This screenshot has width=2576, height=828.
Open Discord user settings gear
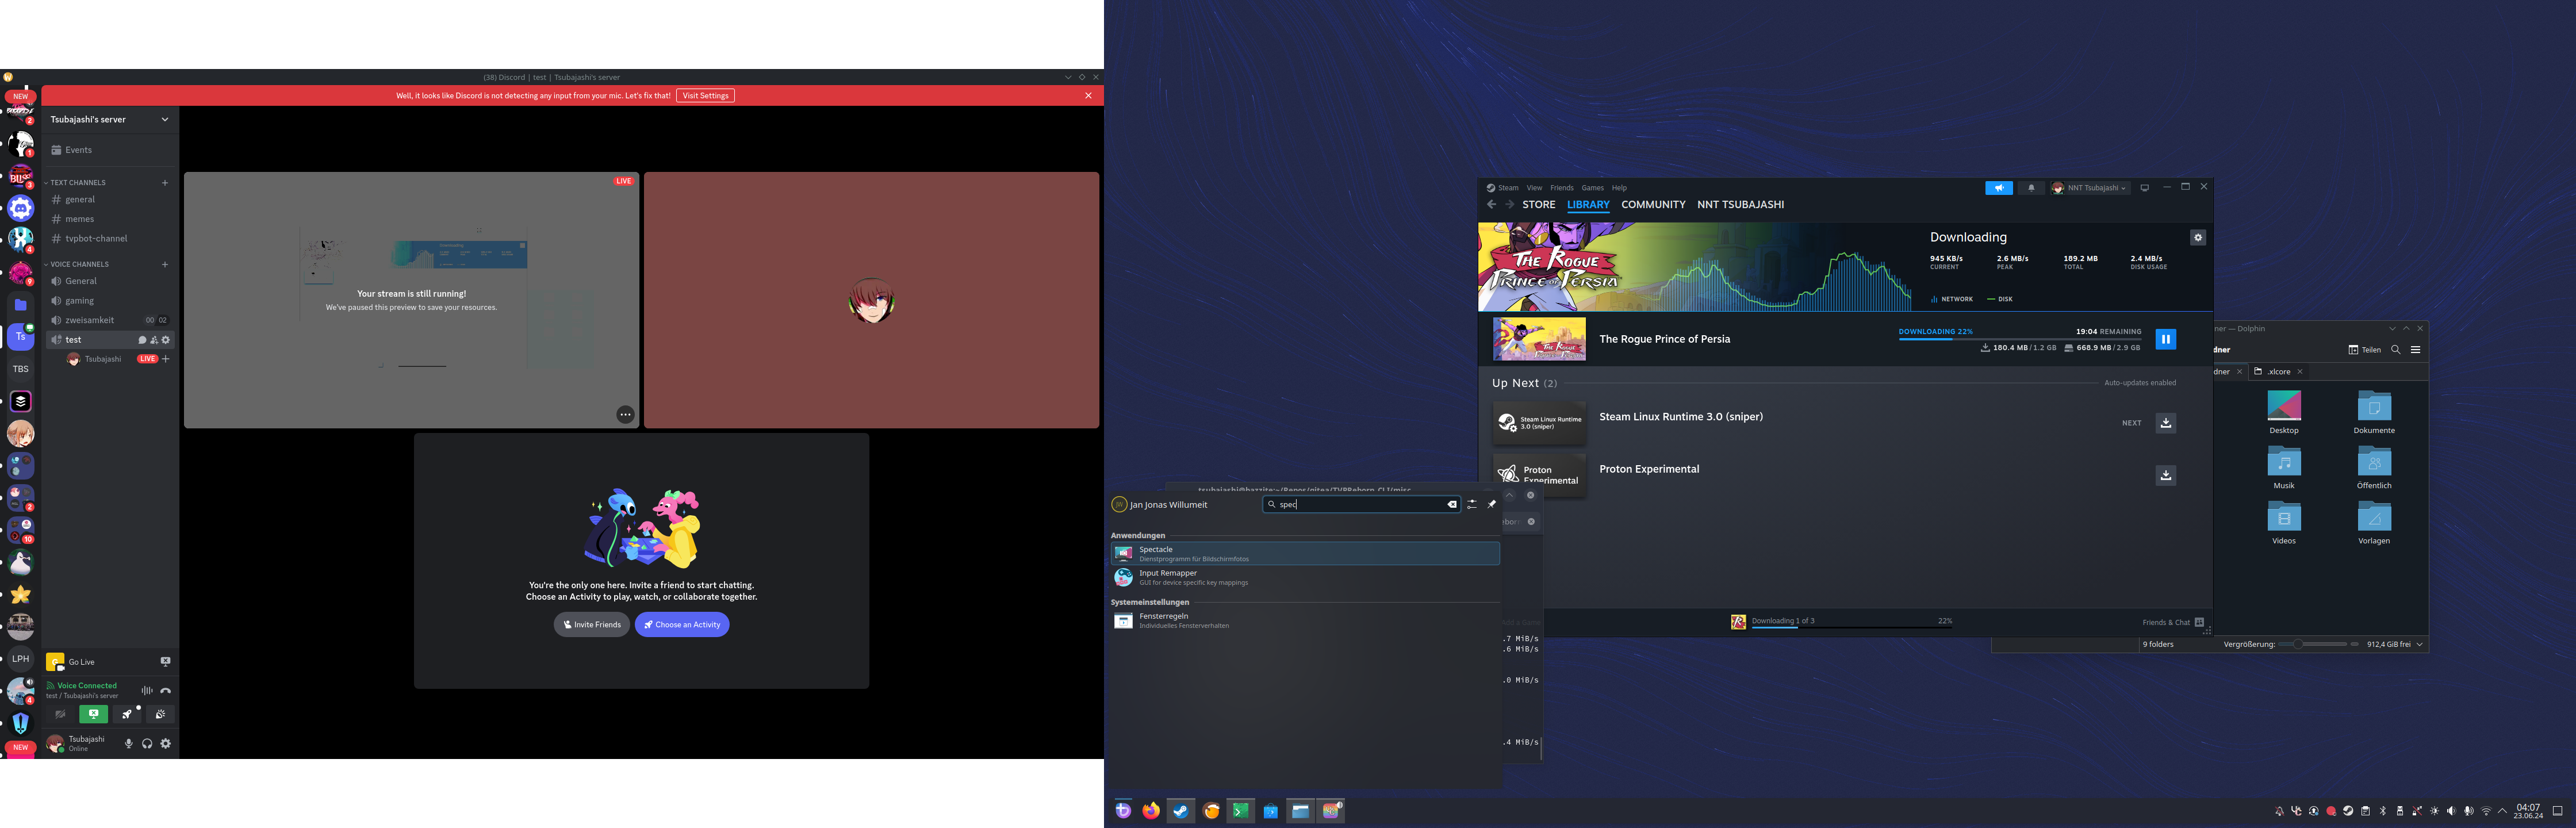(x=166, y=744)
